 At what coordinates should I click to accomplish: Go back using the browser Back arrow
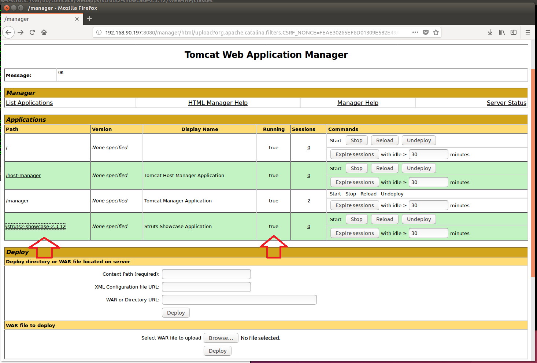8,32
